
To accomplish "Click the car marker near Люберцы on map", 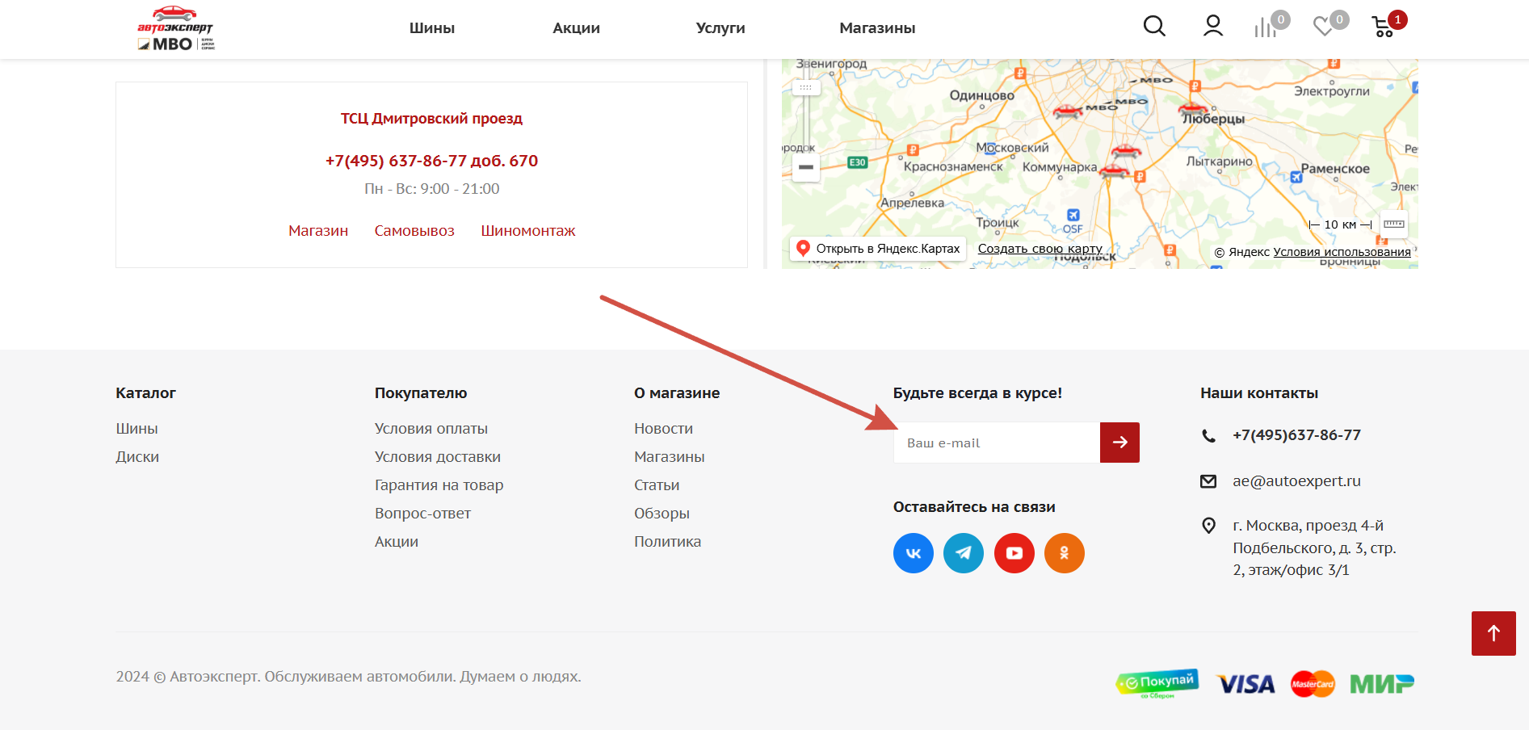I will [1193, 109].
